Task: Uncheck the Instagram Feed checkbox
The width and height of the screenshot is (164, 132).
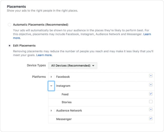Action: 151,94
